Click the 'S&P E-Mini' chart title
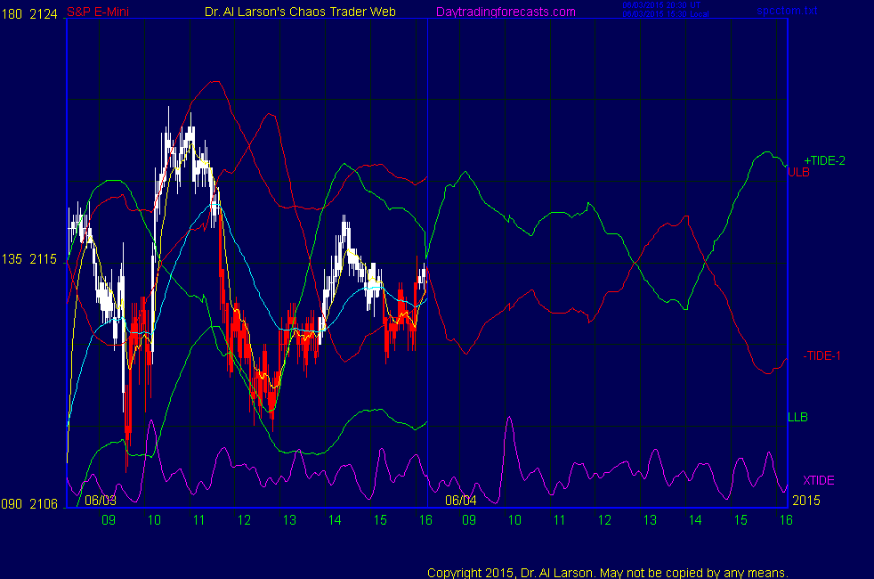 tap(98, 12)
